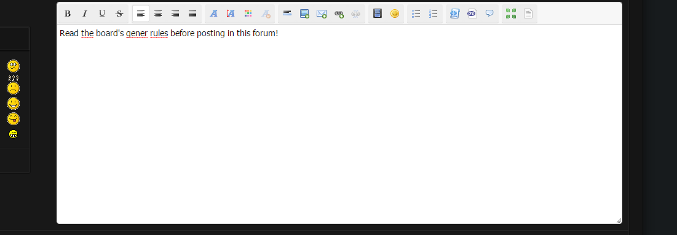Insert an email link
This screenshot has width=677, height=235.
[322, 13]
